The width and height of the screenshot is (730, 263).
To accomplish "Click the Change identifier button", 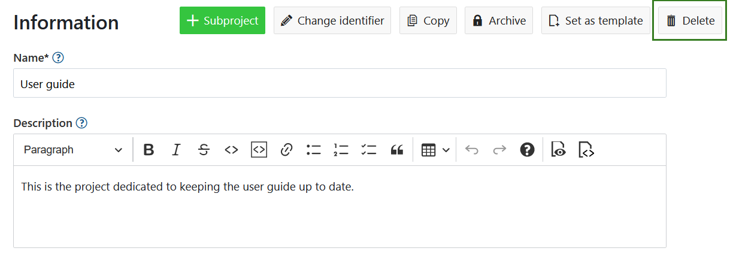I will tap(332, 21).
